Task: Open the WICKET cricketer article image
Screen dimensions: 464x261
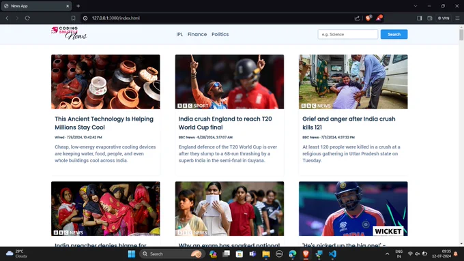Action: point(353,209)
